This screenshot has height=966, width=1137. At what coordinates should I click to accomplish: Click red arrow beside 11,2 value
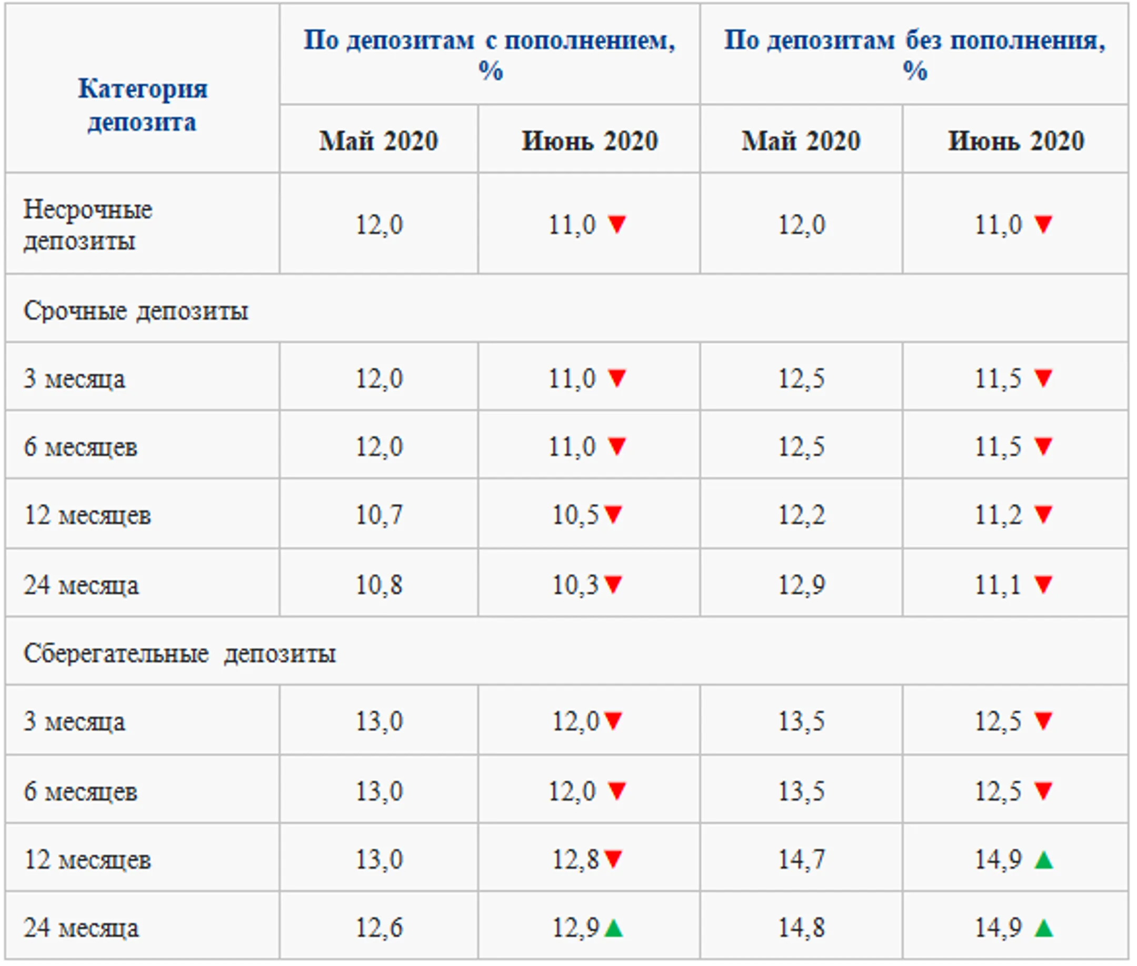[x=1043, y=515]
